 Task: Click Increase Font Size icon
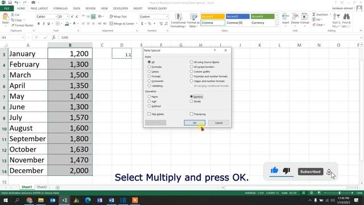tap(72, 17)
